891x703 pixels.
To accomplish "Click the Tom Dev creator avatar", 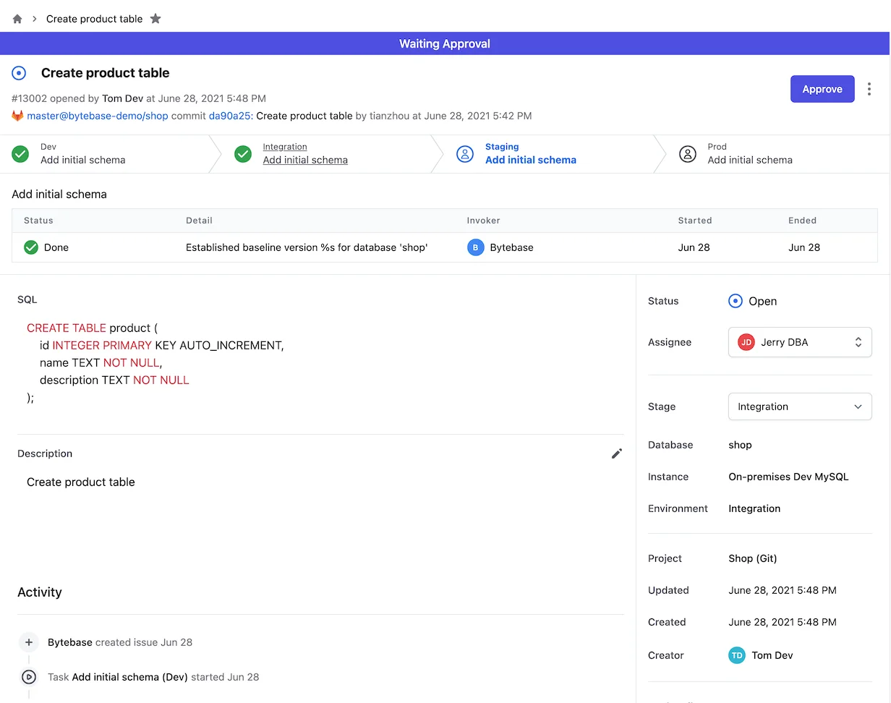I will point(736,655).
